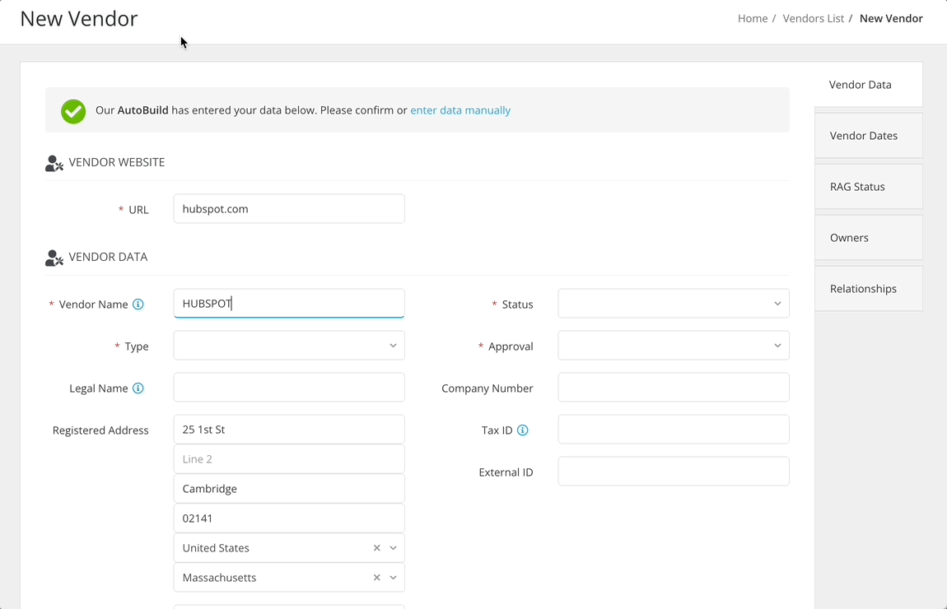
Task: Click the person icon beside VENDOR WEBSITE
Action: tap(54, 163)
